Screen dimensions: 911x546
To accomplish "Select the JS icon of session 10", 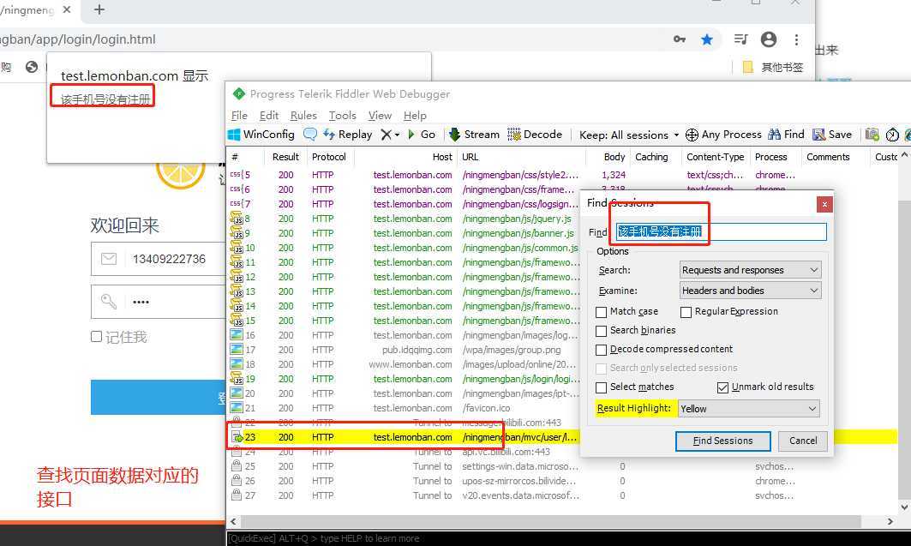I will coord(236,248).
